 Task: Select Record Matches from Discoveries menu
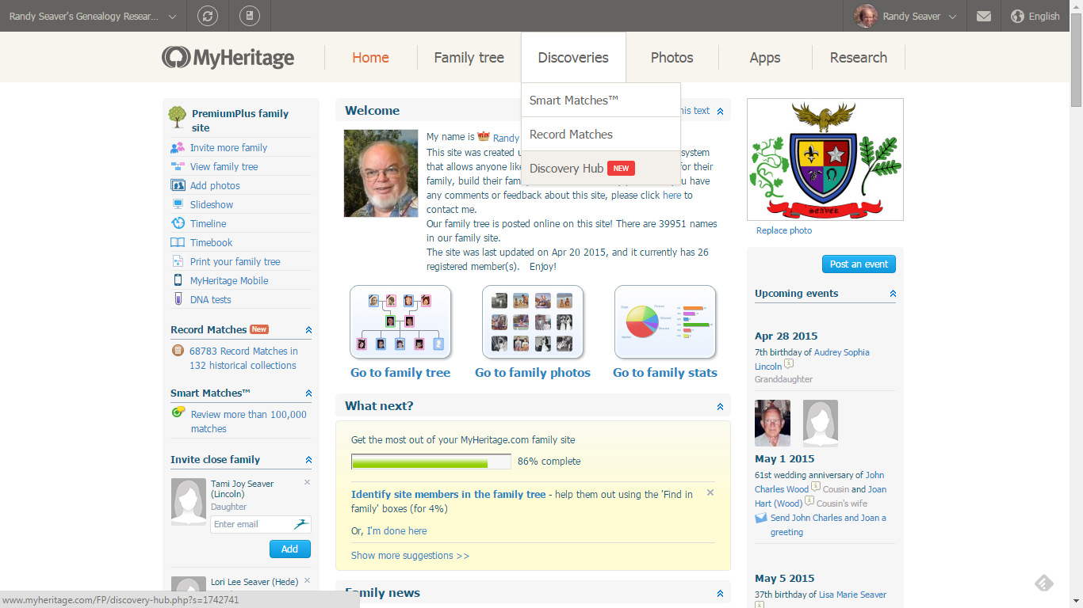point(601,135)
